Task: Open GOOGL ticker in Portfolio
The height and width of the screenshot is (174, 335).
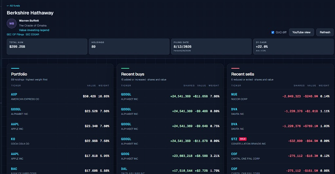Action: pyautogui.click(x=16, y=109)
